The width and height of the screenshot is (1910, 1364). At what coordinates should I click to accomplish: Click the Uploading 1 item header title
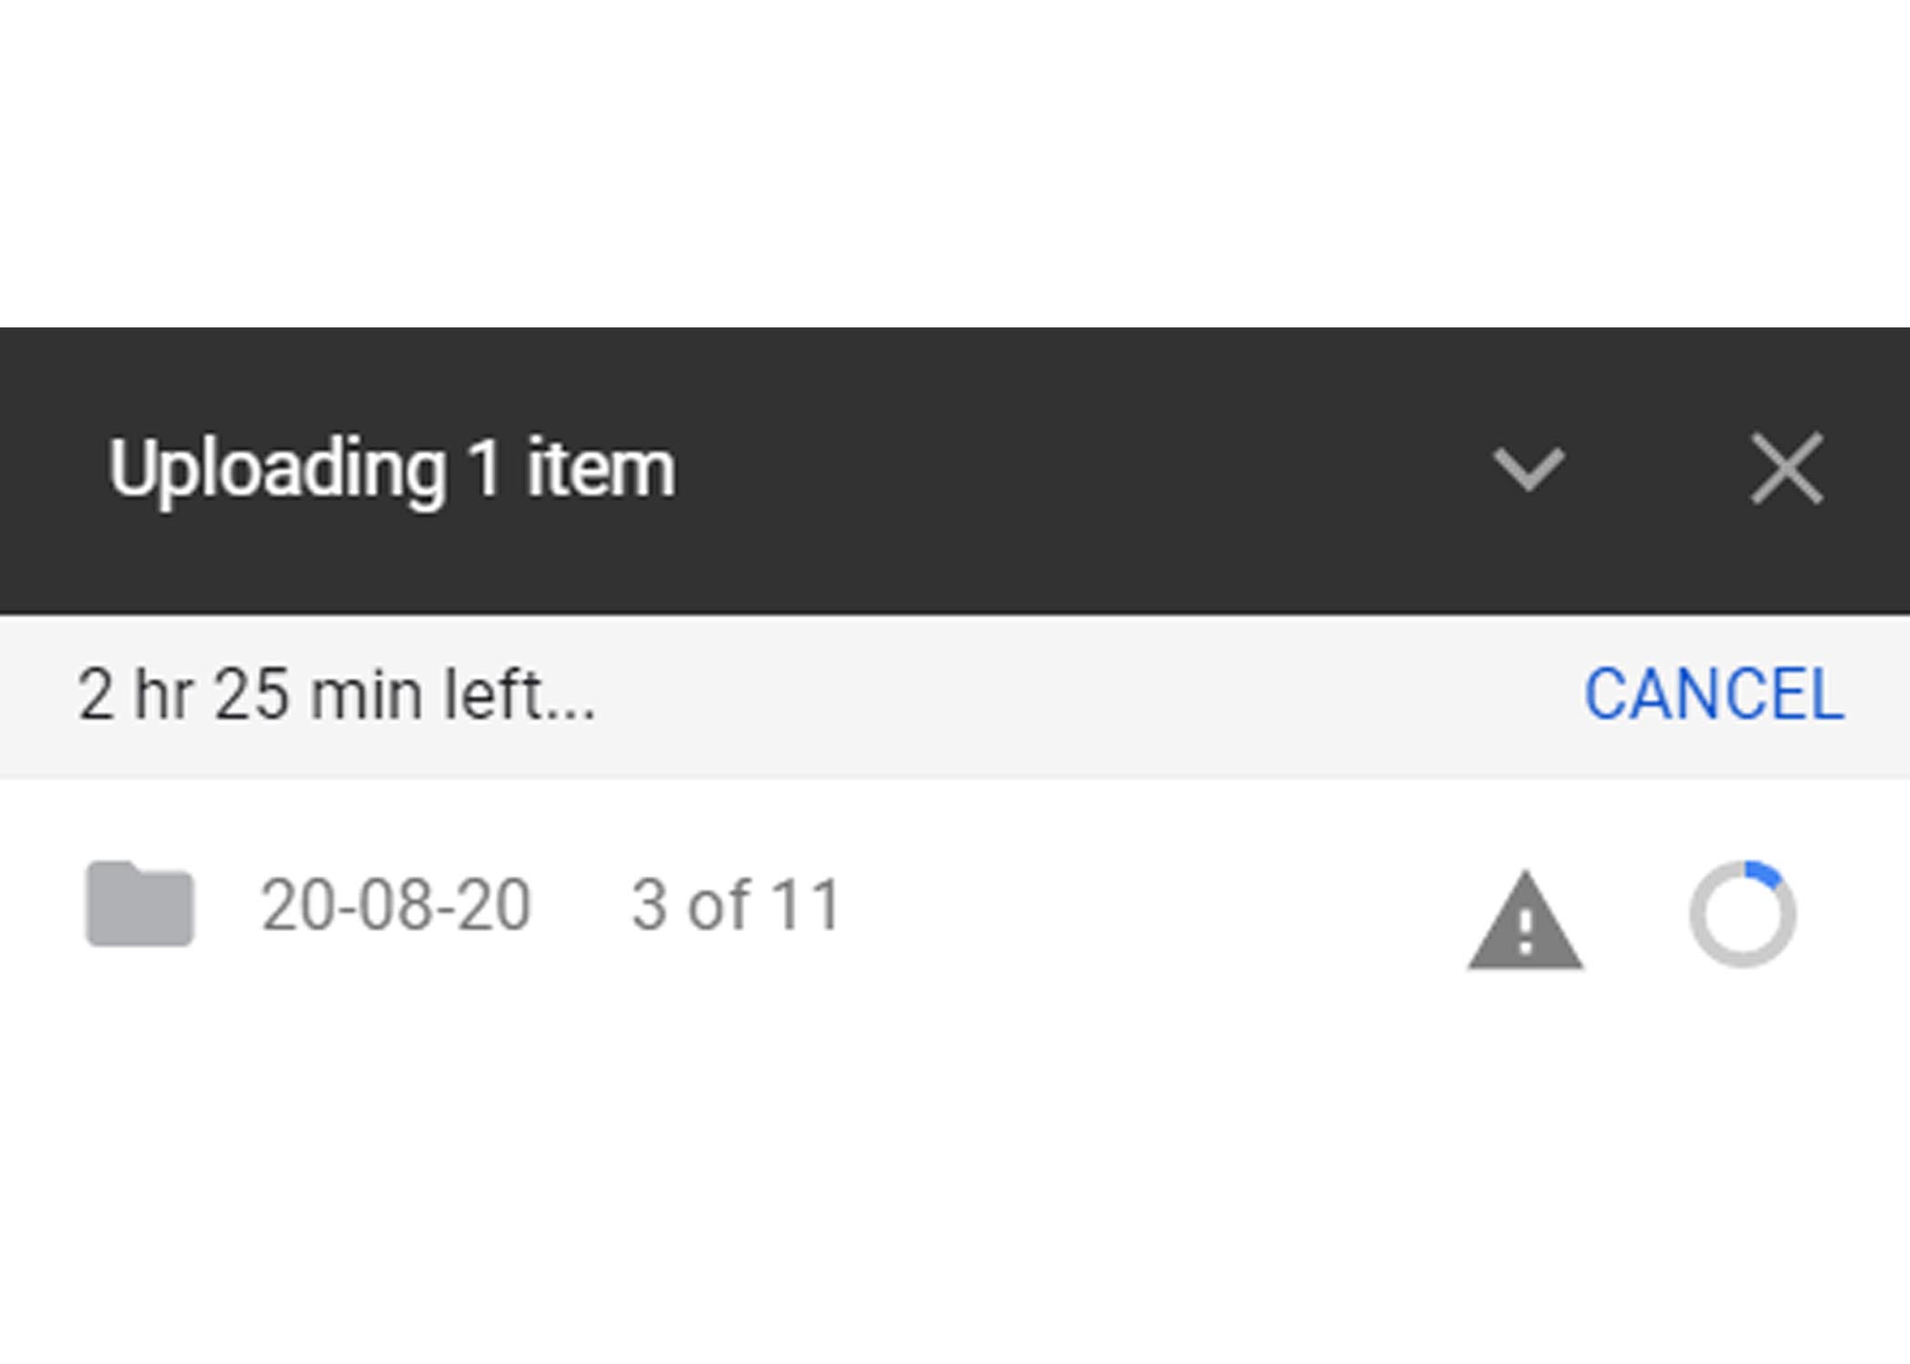click(x=392, y=469)
